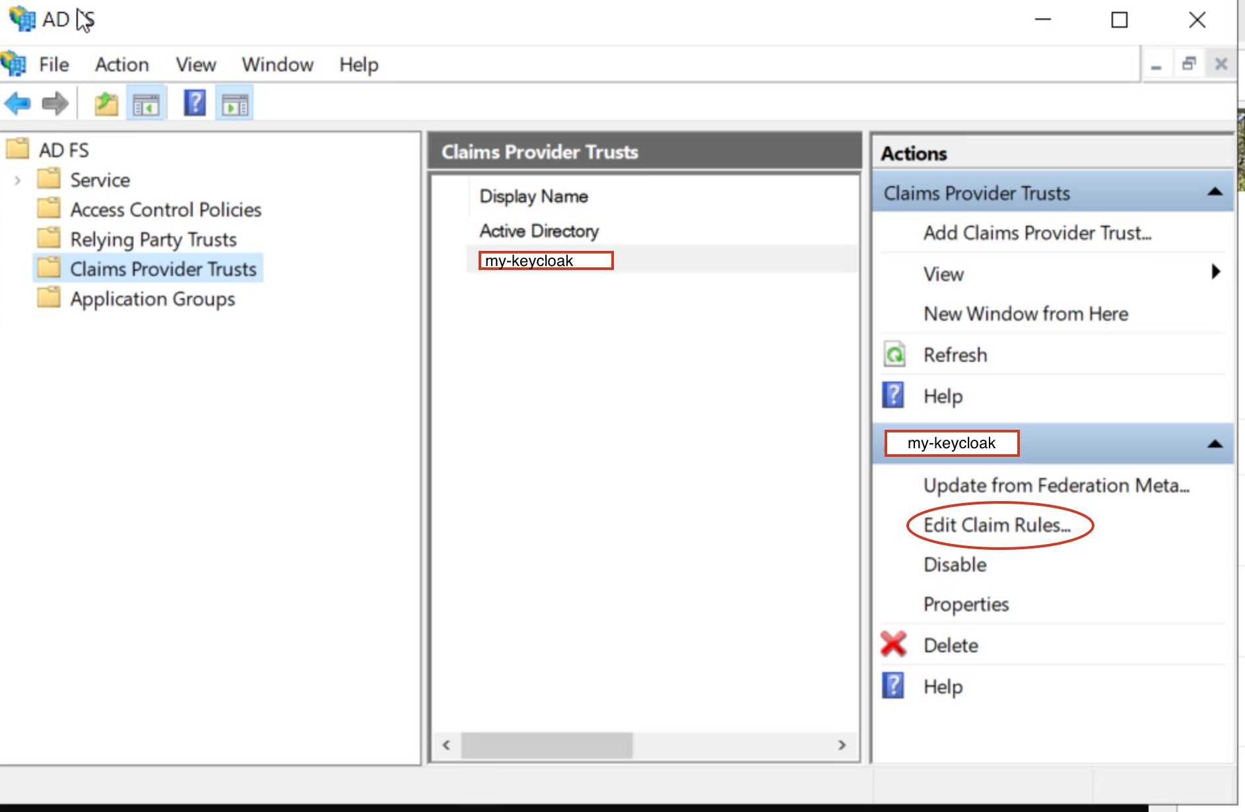
Task: Click the AD FS root folder icon
Action: (18, 149)
